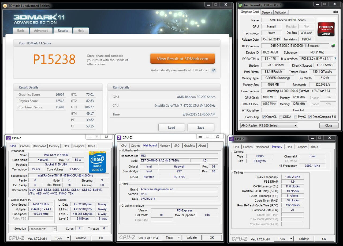This screenshot has width=343, height=246.
Task: Open Caches tab in the CPU window
Action: coord(25,146)
